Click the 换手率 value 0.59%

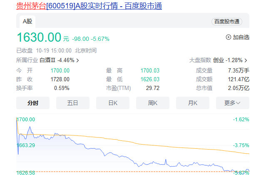click(62, 88)
